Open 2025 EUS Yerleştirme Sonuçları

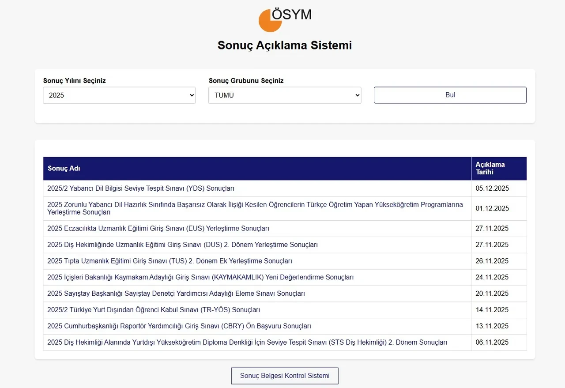(158, 229)
